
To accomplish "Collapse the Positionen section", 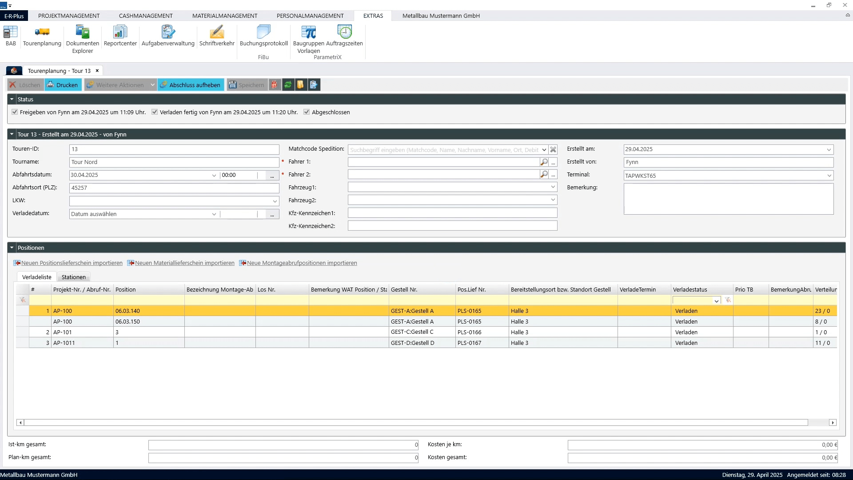I will coord(12,248).
